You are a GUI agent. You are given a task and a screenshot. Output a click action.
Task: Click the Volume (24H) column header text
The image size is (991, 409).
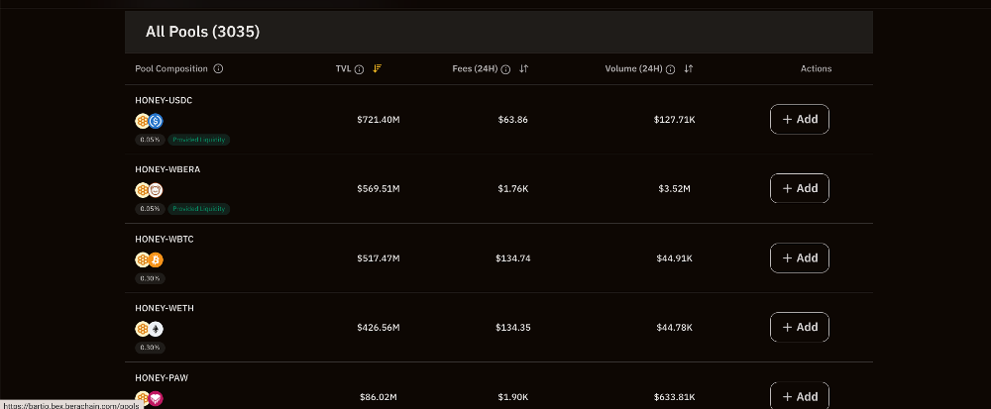pos(634,68)
